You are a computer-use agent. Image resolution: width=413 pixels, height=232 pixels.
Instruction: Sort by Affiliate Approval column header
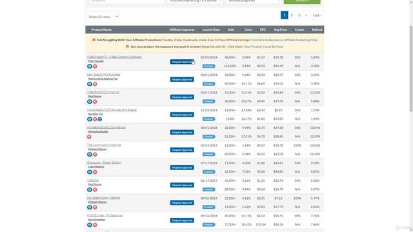[x=182, y=30]
